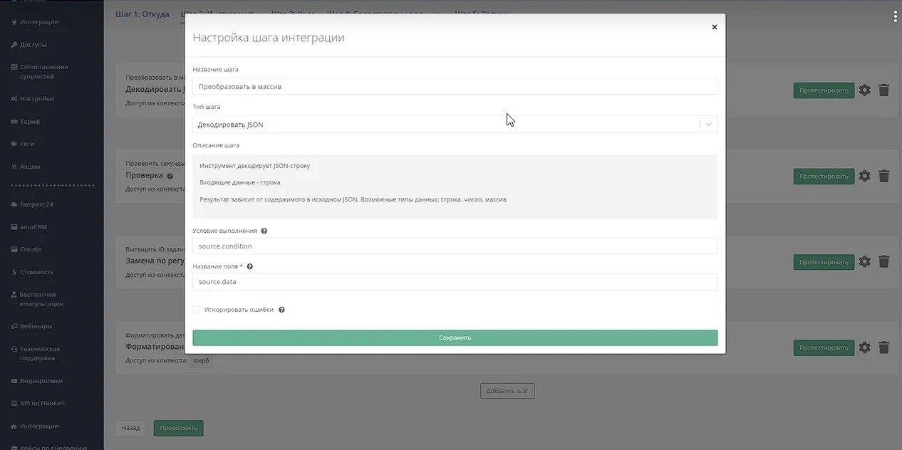Image resolution: width=902 pixels, height=450 pixels.
Task: Close the Настройка шага интеграции dialog
Action: tap(714, 27)
